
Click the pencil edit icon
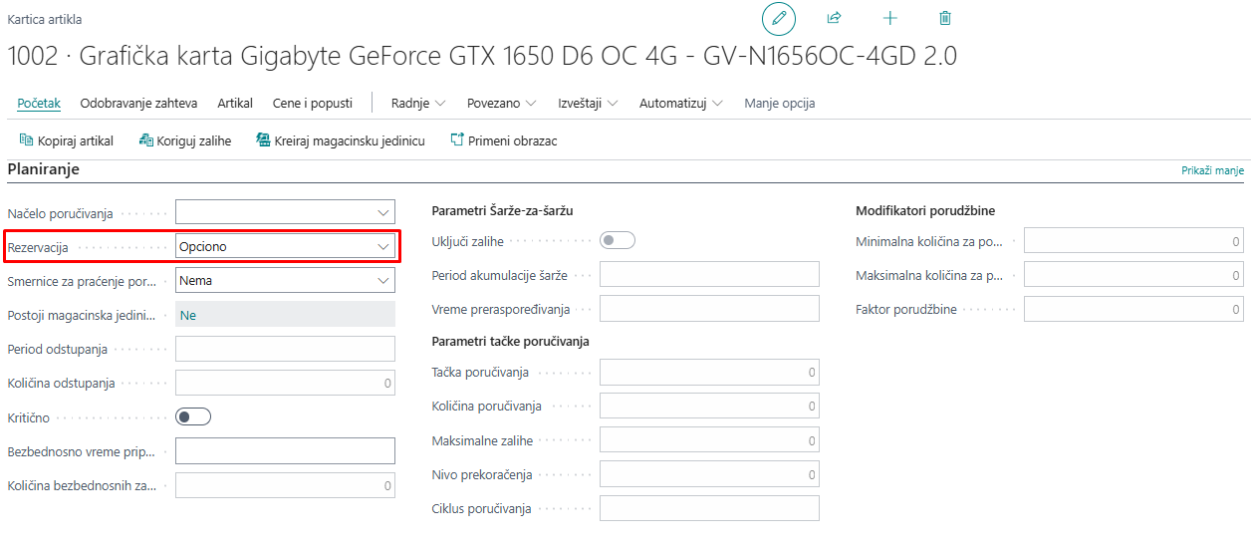[x=779, y=18]
